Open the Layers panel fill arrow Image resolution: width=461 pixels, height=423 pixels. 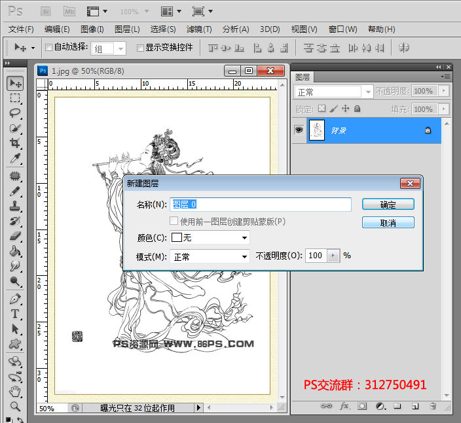444,109
